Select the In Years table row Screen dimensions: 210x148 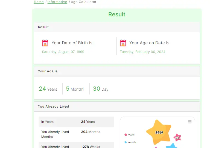click(x=76, y=122)
